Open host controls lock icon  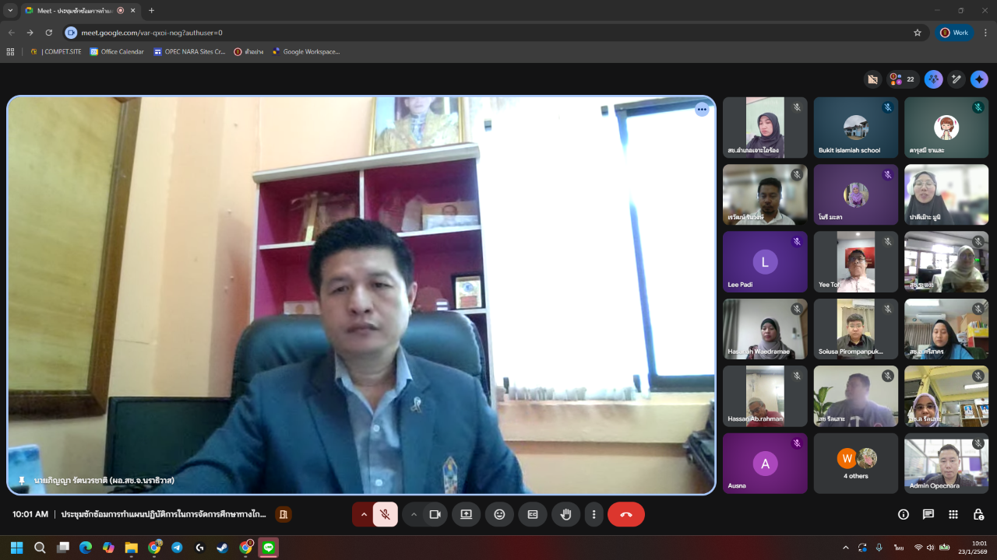coord(978,514)
